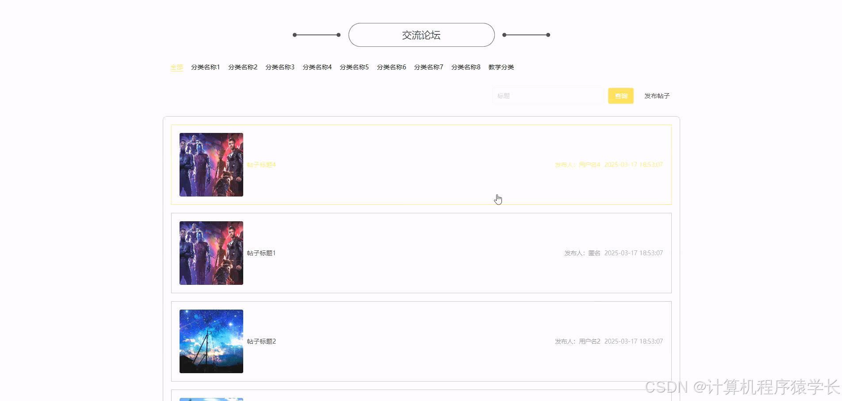Choose the 分类名称5 category
Viewport: 842px width, 401px height.
[354, 67]
